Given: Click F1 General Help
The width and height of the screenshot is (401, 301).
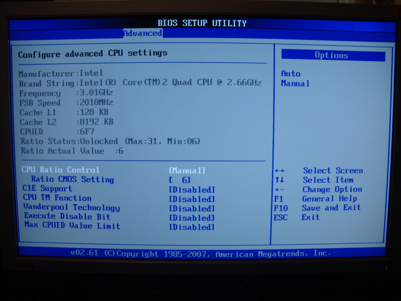Looking at the screenshot, I should click(315, 199).
